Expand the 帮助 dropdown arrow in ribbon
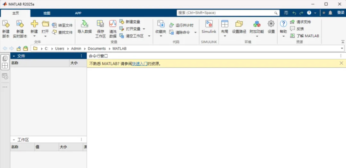This screenshot has width=346, height=168. click(x=283, y=36)
